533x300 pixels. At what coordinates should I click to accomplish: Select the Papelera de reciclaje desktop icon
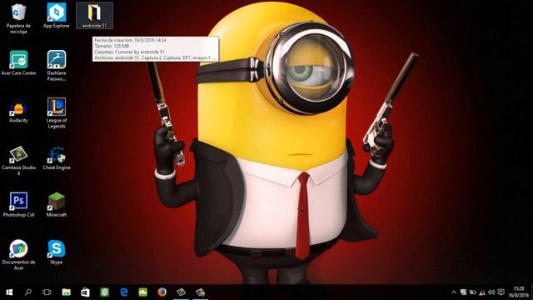[18, 18]
